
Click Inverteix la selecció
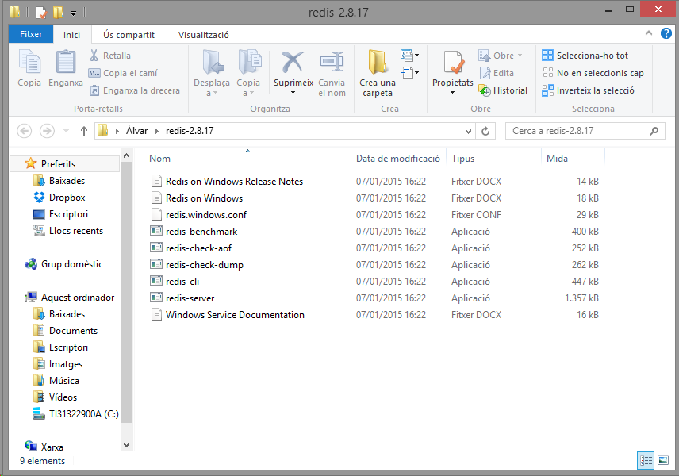tap(595, 90)
